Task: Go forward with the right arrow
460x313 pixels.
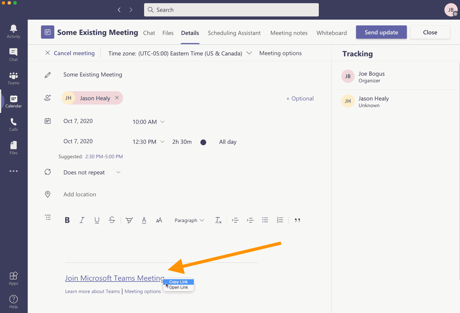Action: coord(131,10)
